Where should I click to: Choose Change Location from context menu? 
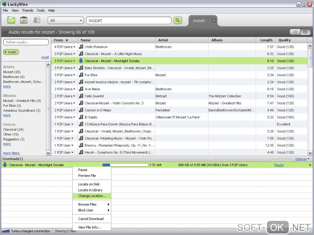92,196
